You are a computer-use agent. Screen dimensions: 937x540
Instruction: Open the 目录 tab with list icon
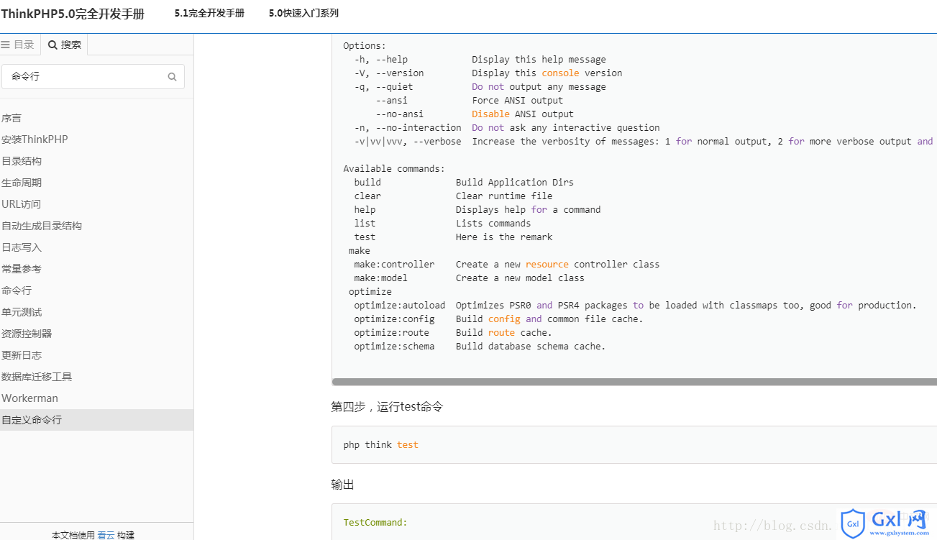click(18, 45)
